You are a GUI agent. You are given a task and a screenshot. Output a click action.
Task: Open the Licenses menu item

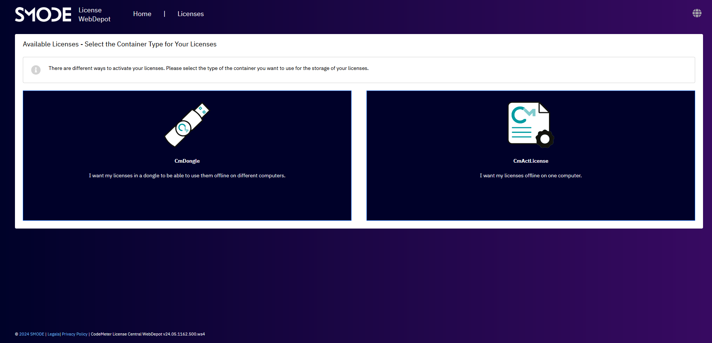(191, 14)
